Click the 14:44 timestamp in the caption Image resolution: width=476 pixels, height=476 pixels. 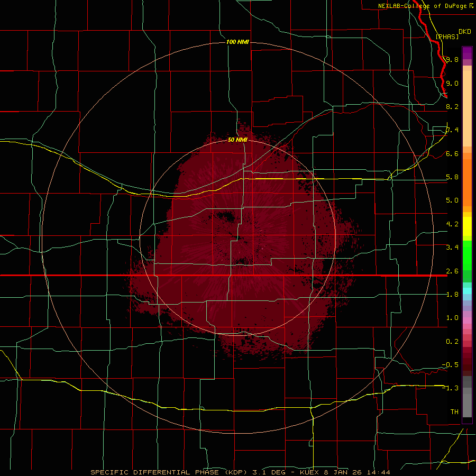(379, 472)
